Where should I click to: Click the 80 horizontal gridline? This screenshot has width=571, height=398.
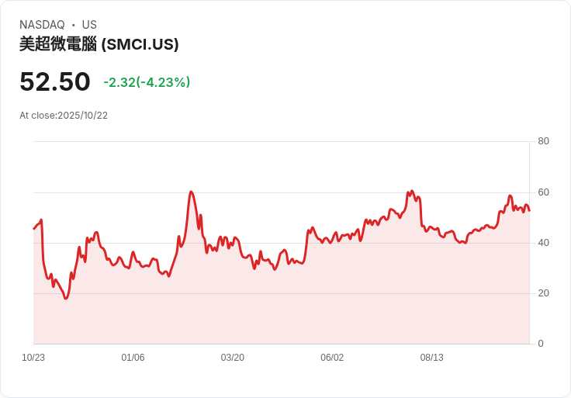coord(279,142)
